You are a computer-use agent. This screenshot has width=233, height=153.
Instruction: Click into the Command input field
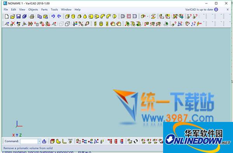click(29, 141)
